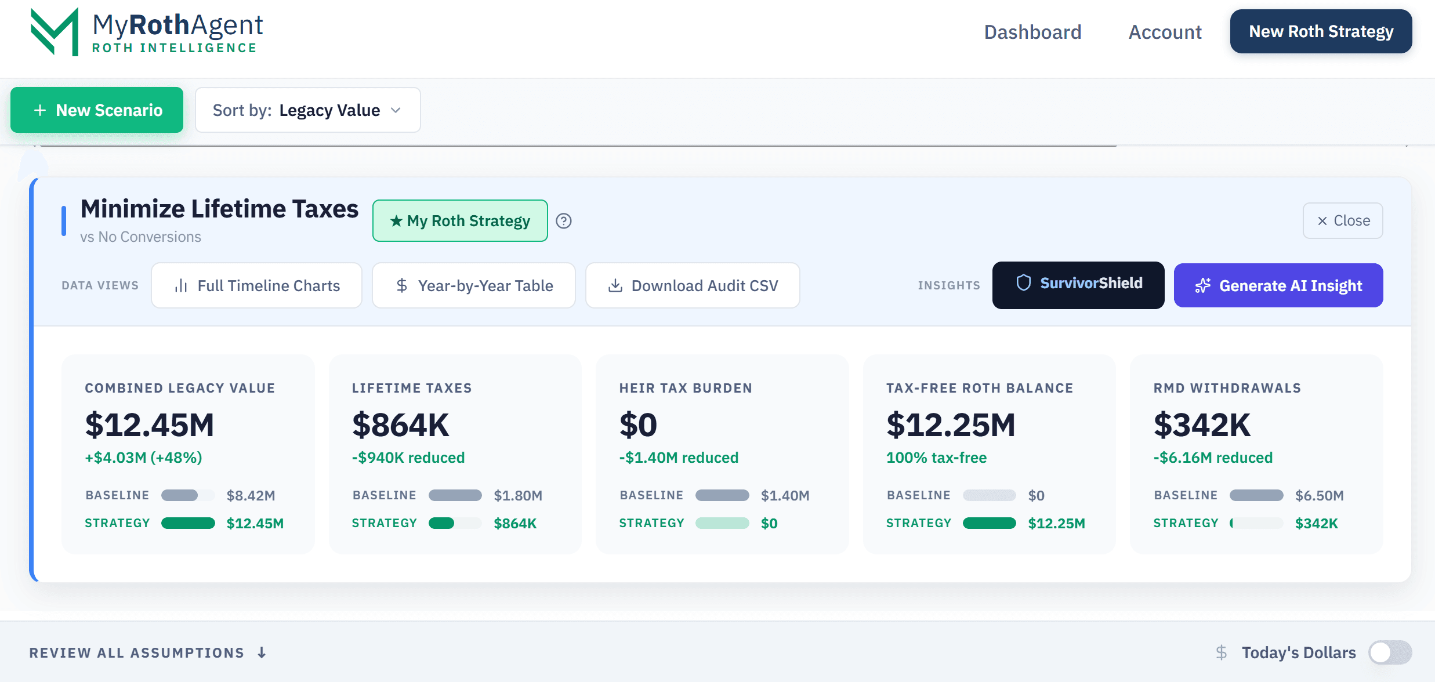Viewport: 1435px width, 682px height.
Task: Close the Minimize Lifetime Taxes panel
Action: (x=1343, y=220)
